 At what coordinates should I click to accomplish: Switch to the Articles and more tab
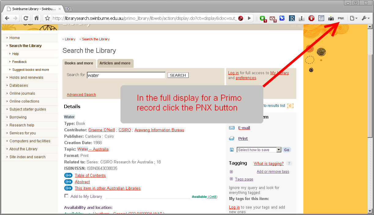[x=115, y=63]
